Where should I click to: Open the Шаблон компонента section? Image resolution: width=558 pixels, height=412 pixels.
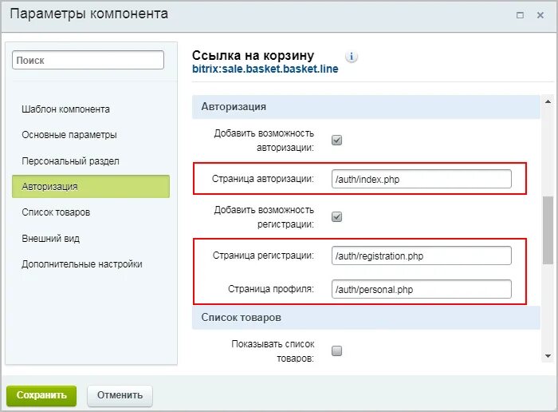pos(65,109)
